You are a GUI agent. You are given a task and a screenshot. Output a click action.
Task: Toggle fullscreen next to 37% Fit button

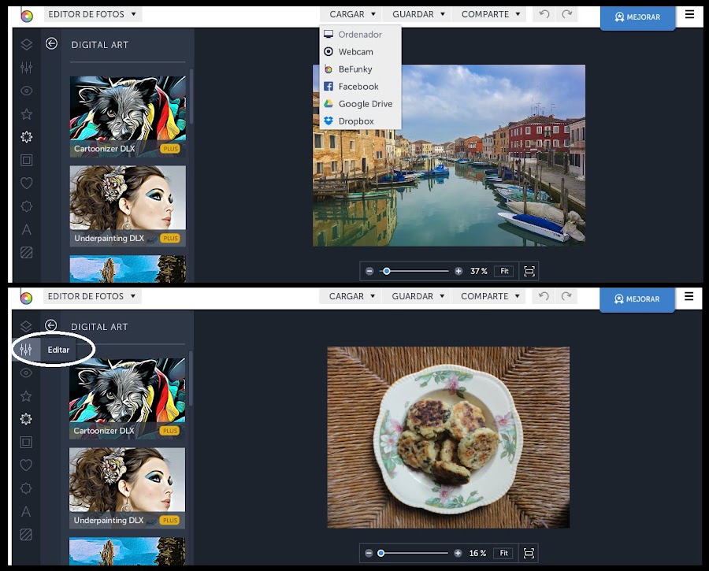point(529,271)
